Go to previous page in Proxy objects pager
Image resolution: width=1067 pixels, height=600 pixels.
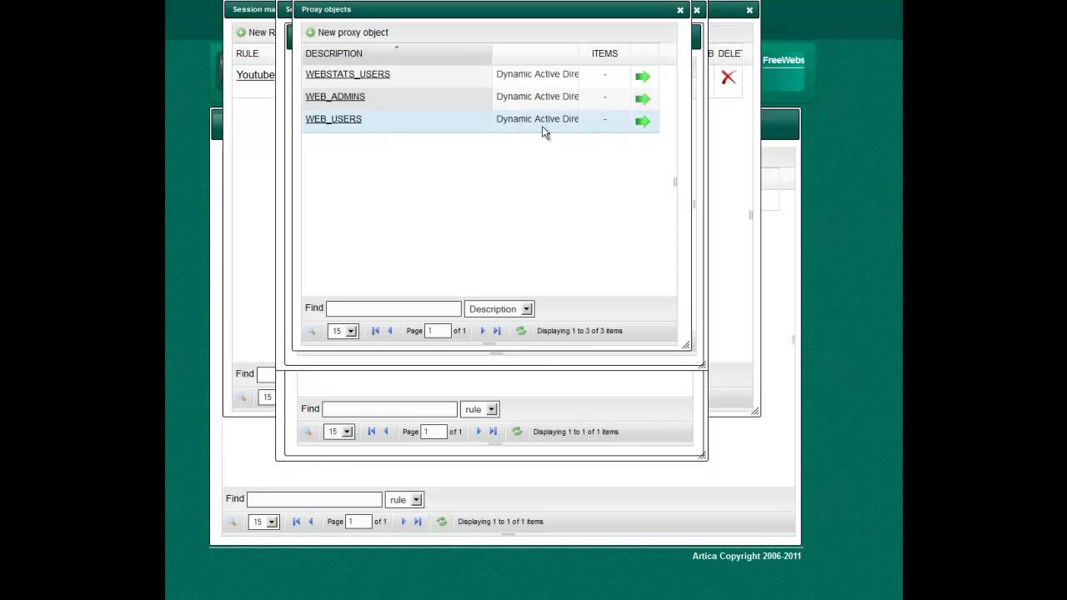(389, 331)
